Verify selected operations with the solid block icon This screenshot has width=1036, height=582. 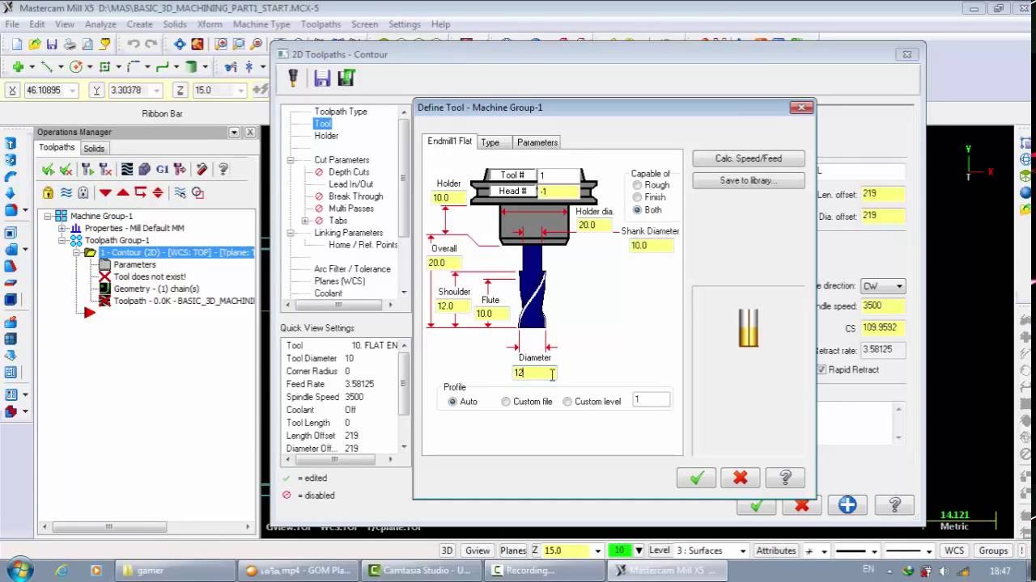point(144,169)
